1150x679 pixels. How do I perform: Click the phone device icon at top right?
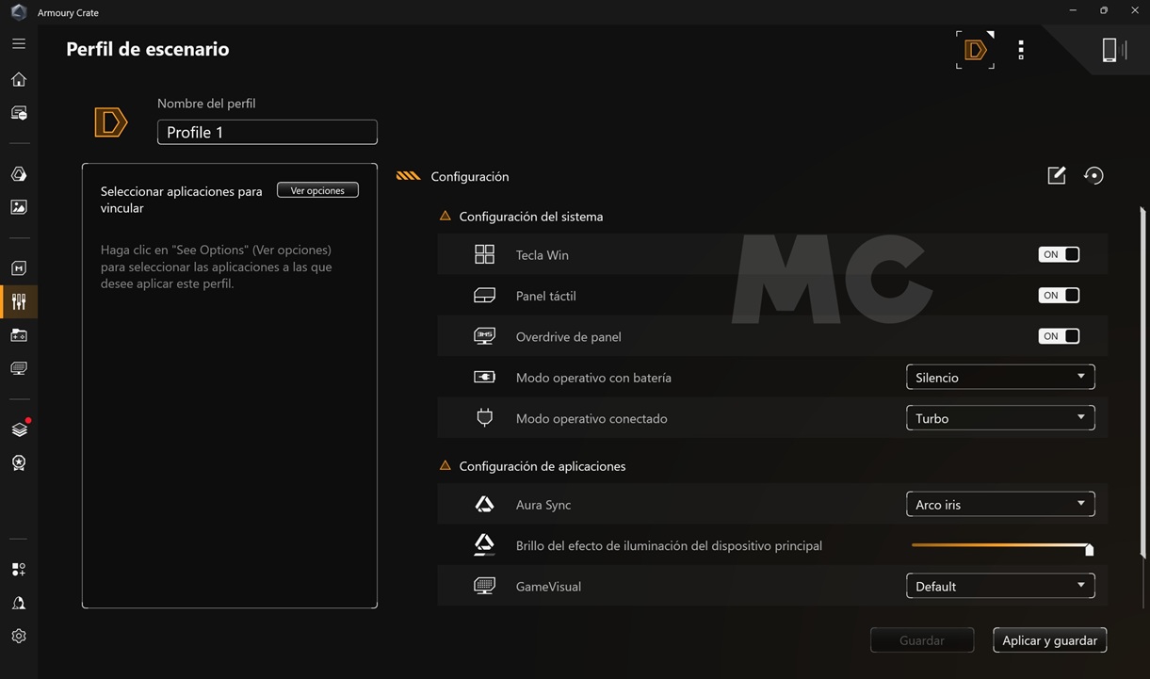tap(1110, 50)
